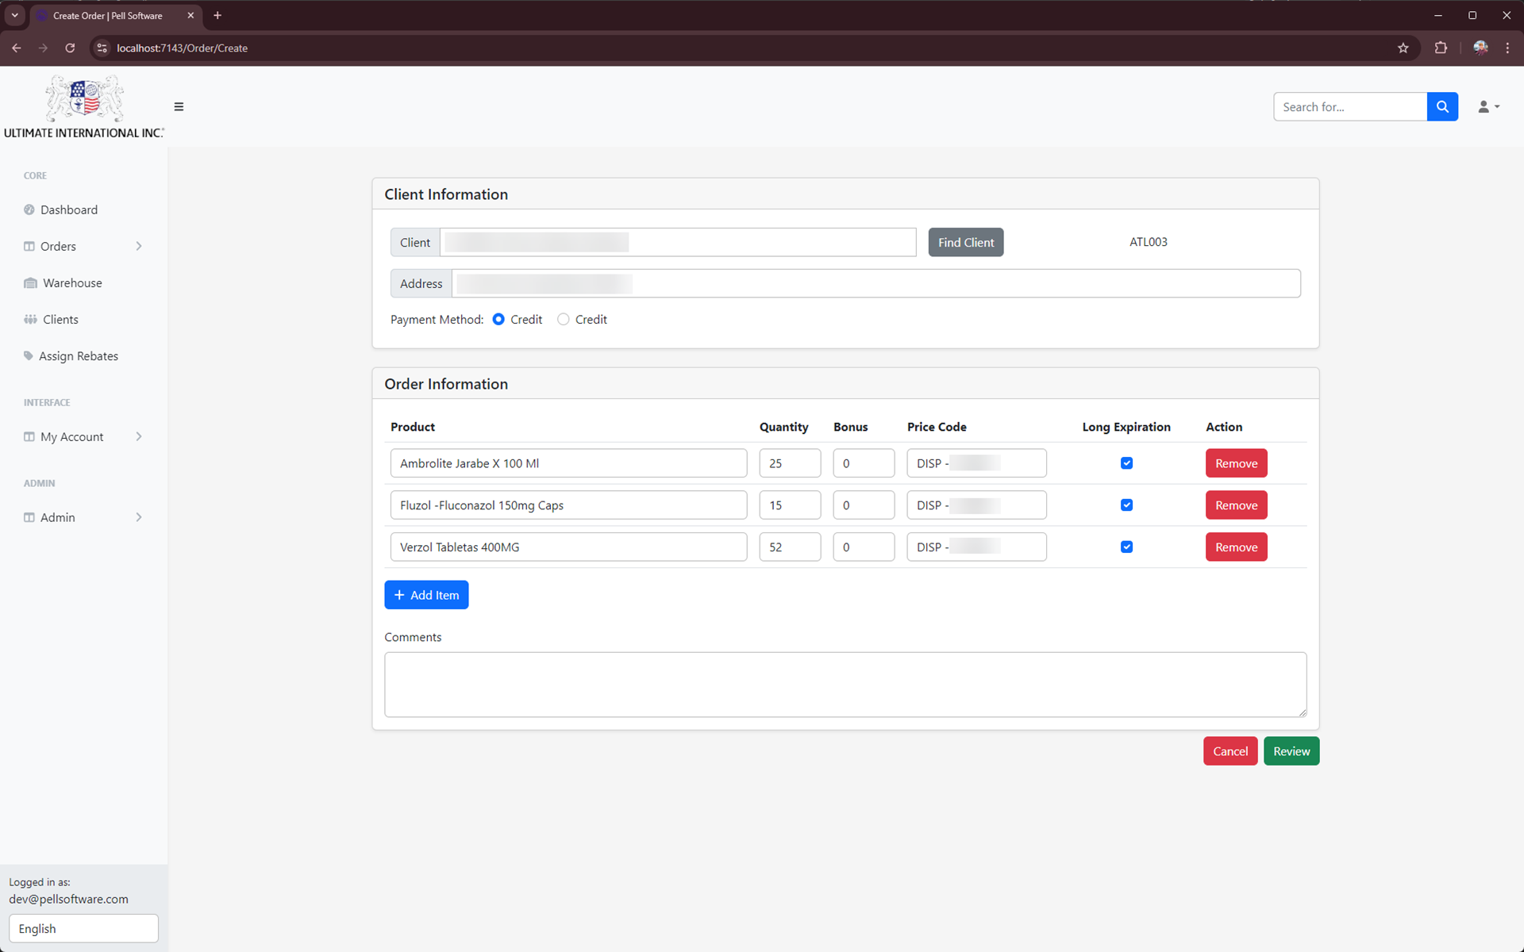Click the blue search magnifier icon
This screenshot has height=952, width=1524.
1442,106
